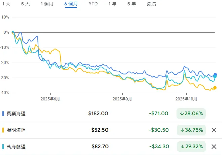
Task: Click the 2025年9月 axis label
Action: tap(122, 99)
